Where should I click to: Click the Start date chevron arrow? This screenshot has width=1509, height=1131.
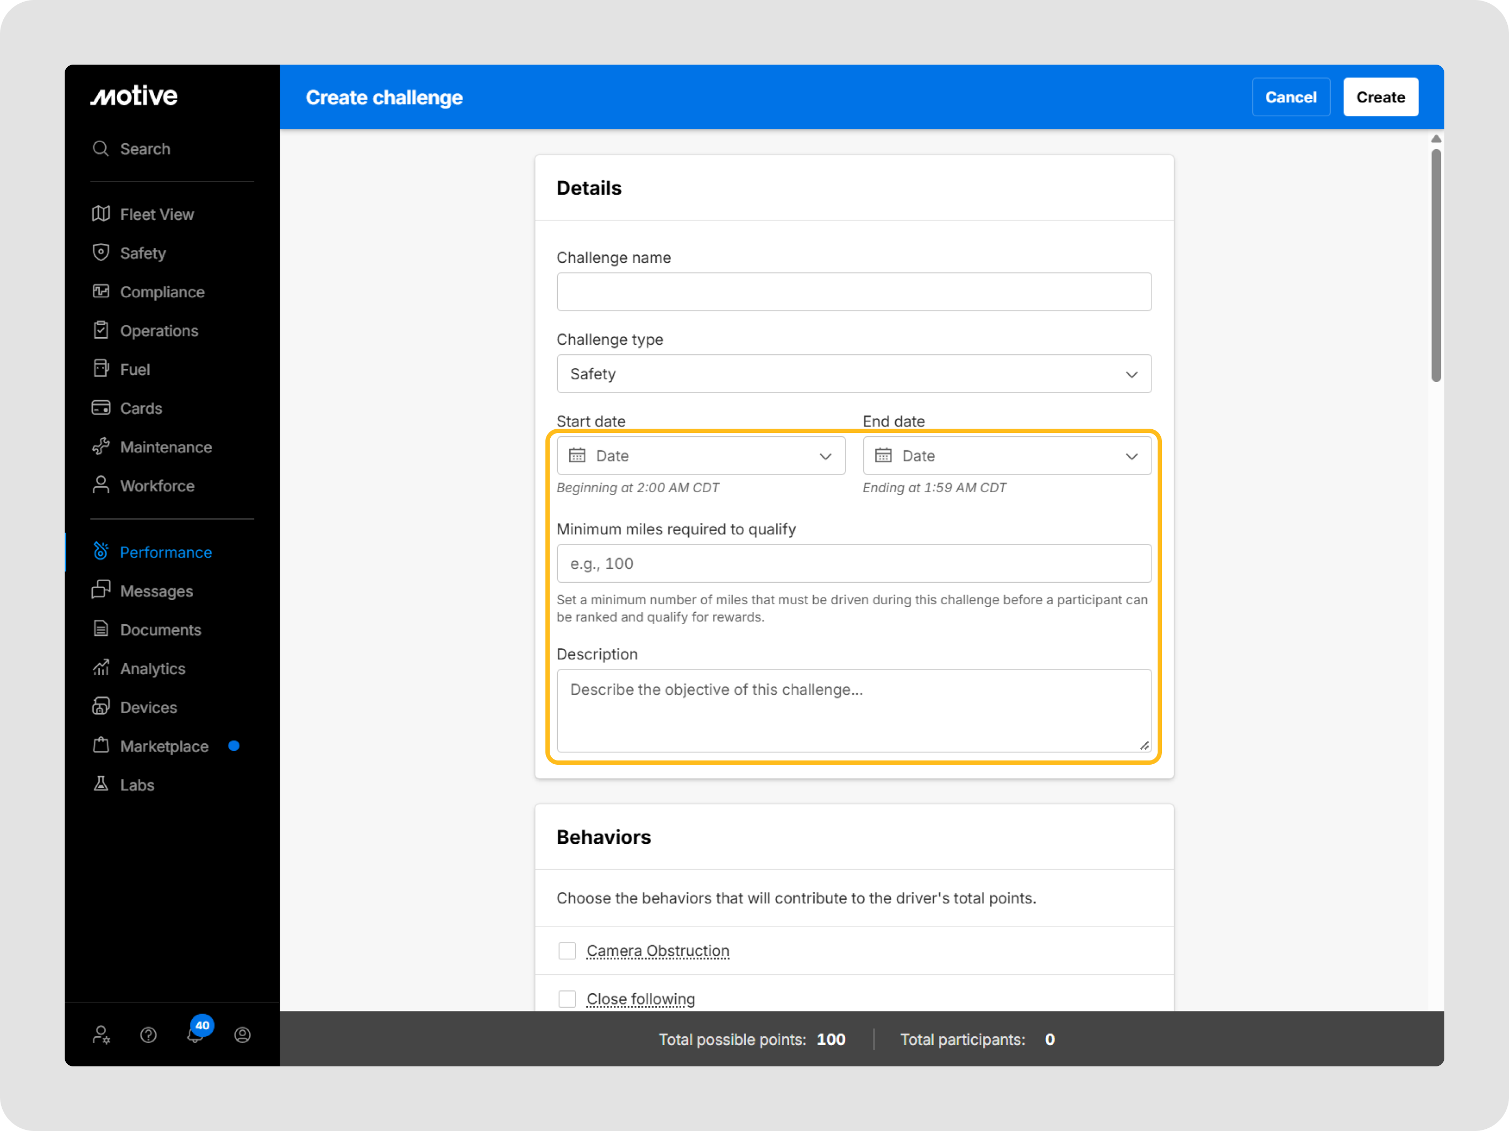coord(826,456)
